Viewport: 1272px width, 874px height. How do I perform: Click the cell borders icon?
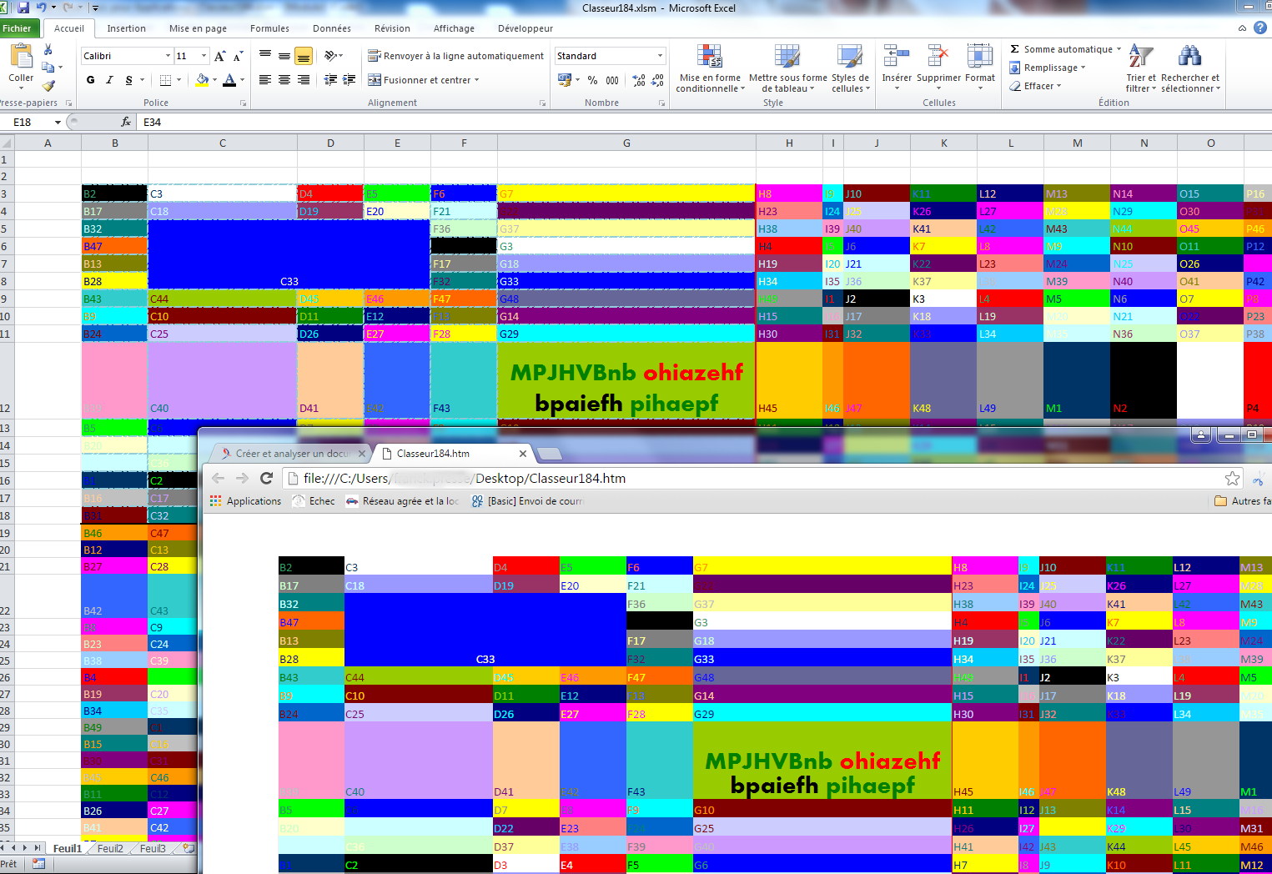pyautogui.click(x=165, y=80)
